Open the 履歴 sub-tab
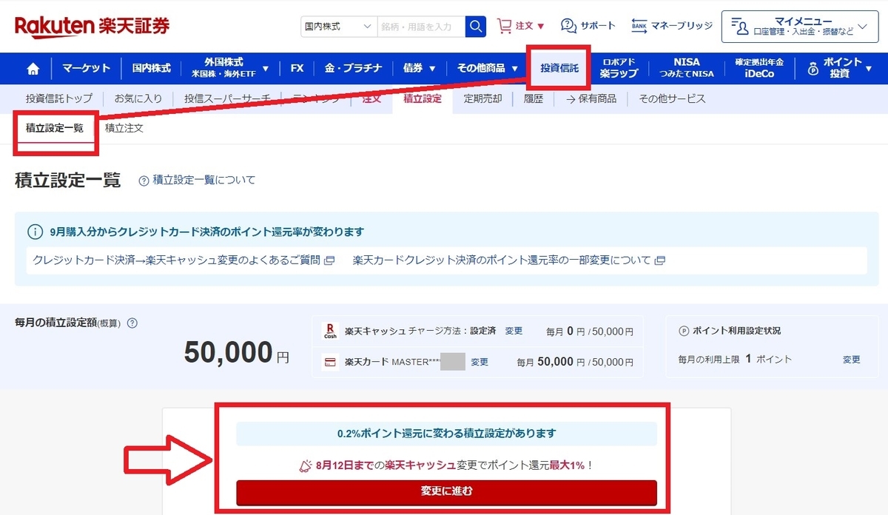Image resolution: width=888 pixels, height=515 pixels. tap(534, 98)
